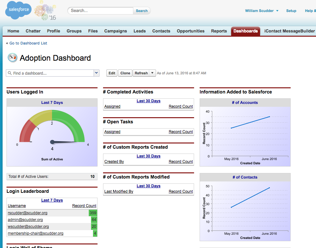Click the green 359 record count bar
The width and height of the screenshot is (316, 248).
pyautogui.click(x=93, y=213)
